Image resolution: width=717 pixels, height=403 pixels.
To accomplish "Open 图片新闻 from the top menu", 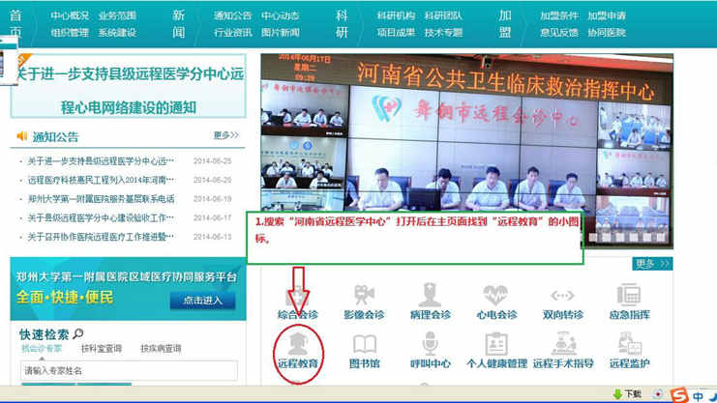I will [x=281, y=33].
